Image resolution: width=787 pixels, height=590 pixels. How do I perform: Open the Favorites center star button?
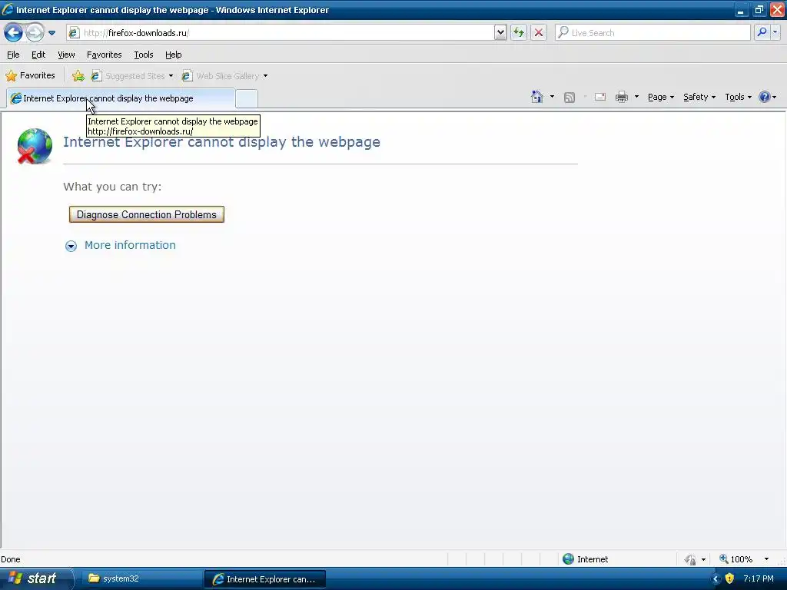[30, 76]
